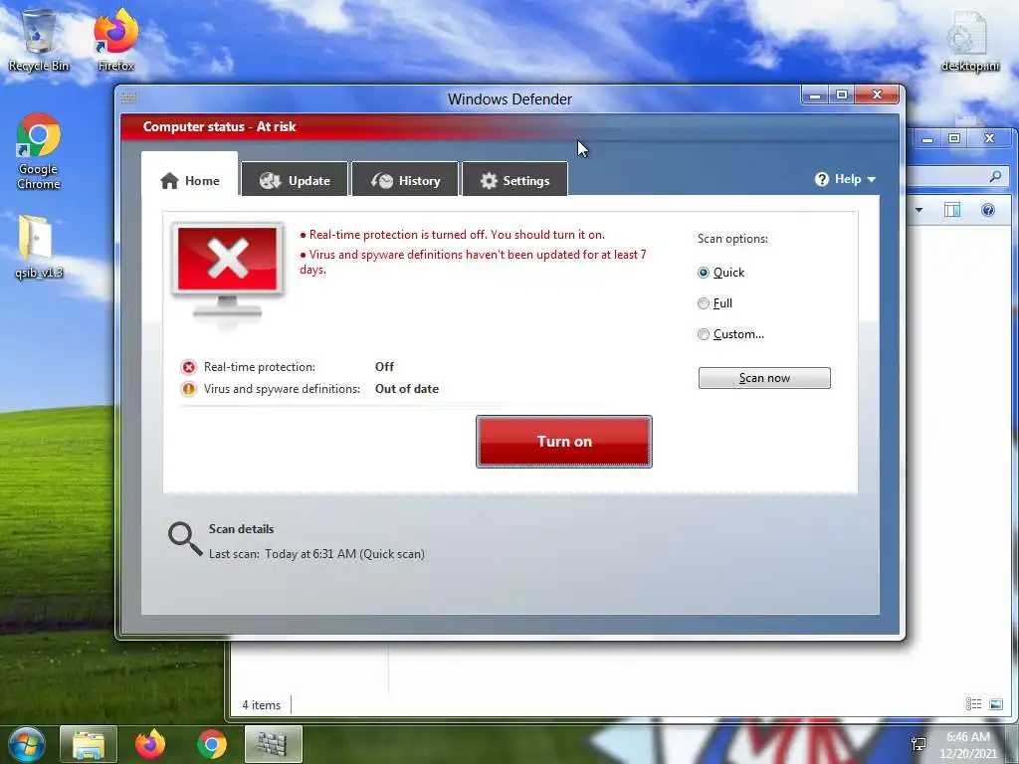Viewport: 1019px width, 764px height.
Task: Click the 'Out of date' definitions status
Action: click(x=407, y=389)
